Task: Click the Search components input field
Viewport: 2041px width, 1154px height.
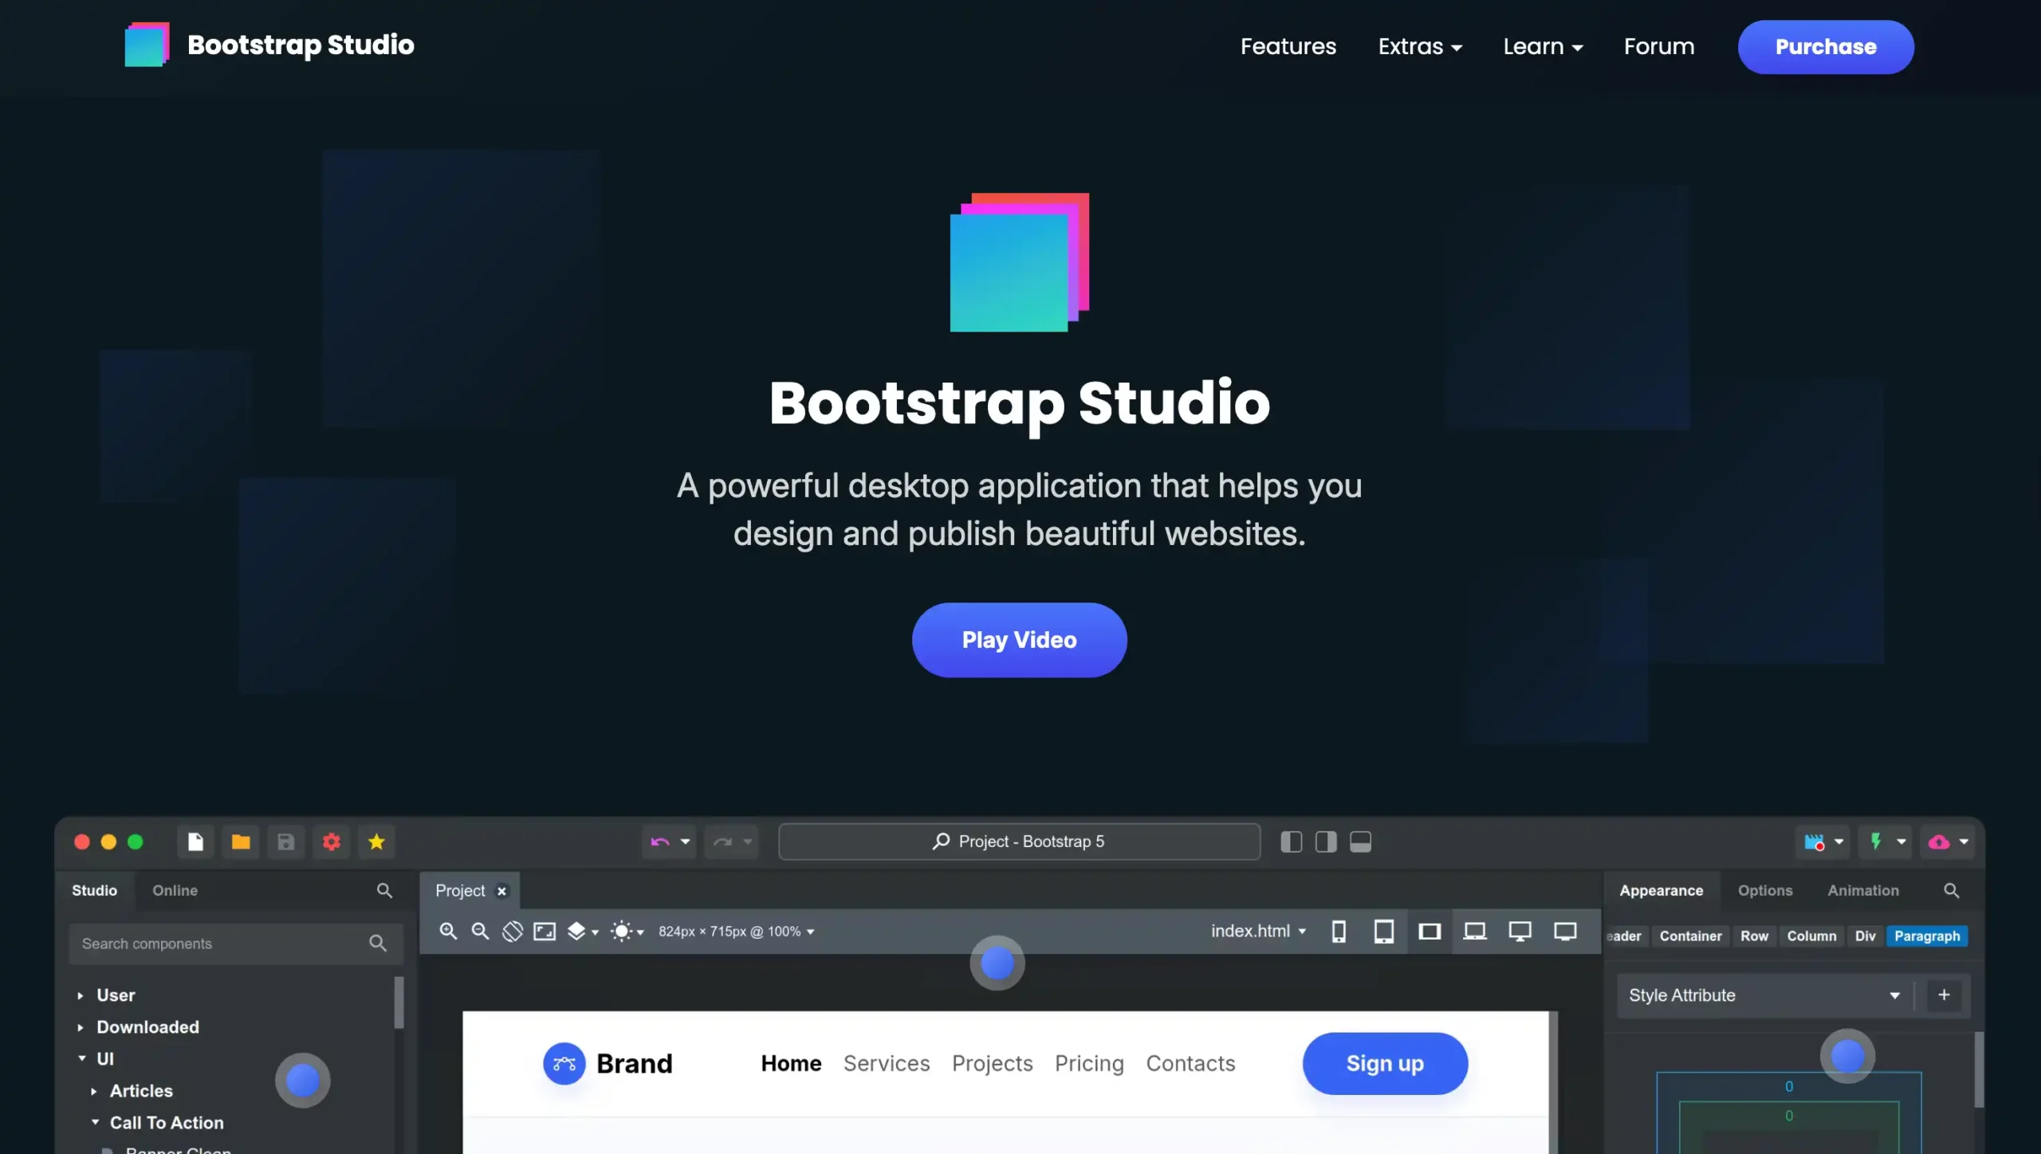Action: point(219,944)
